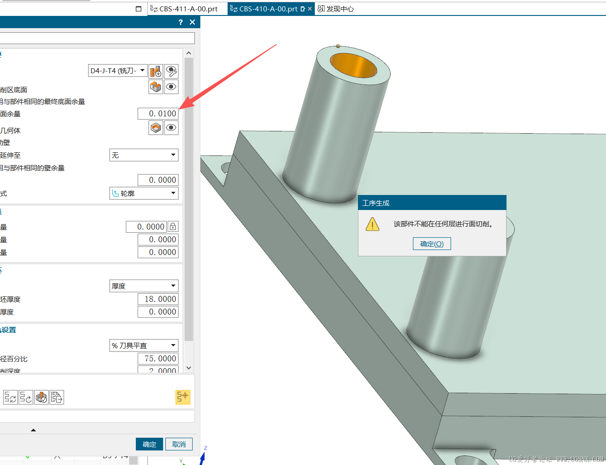The image size is (606, 465).
Task: Click the verify tool path icon
Action: pyautogui.click(x=41, y=397)
